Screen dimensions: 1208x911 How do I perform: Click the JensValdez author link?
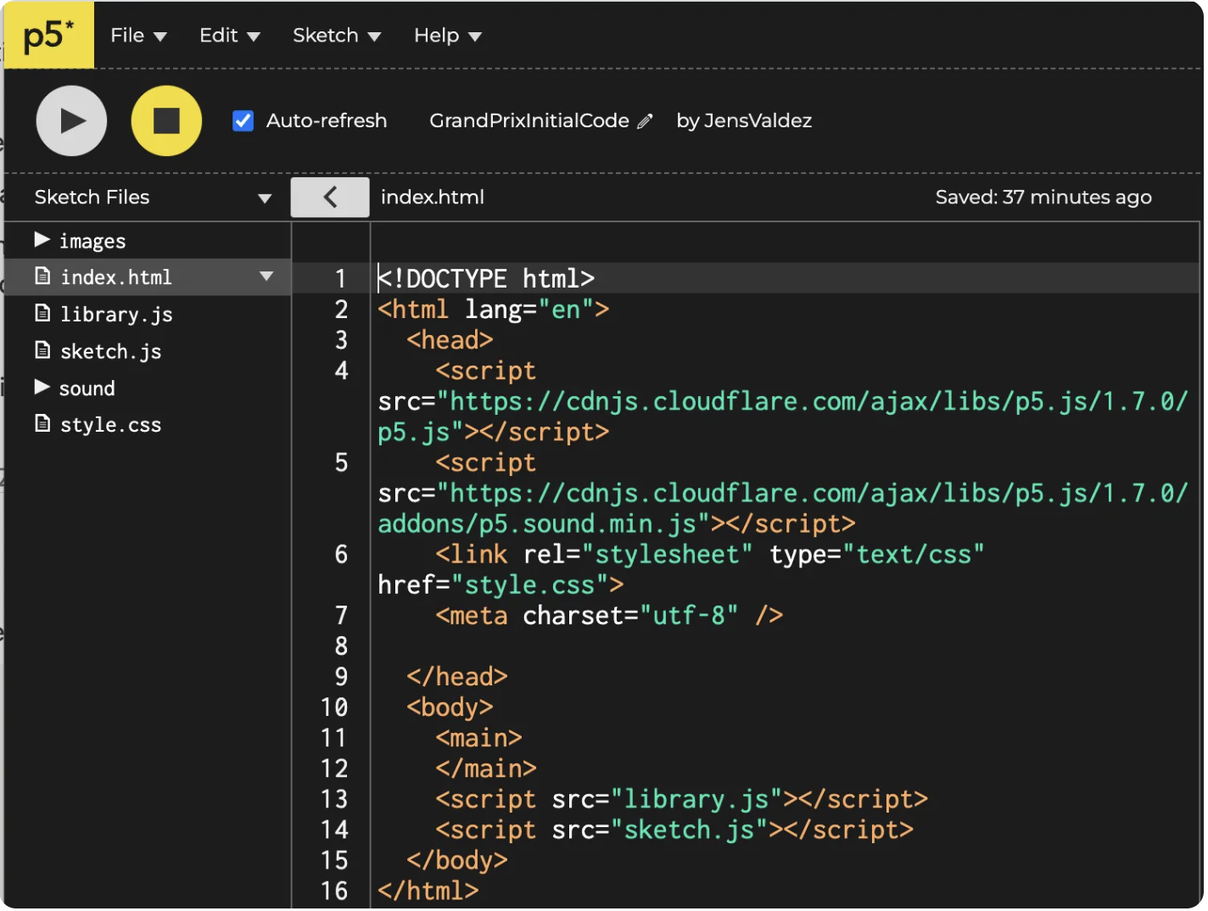pos(758,120)
